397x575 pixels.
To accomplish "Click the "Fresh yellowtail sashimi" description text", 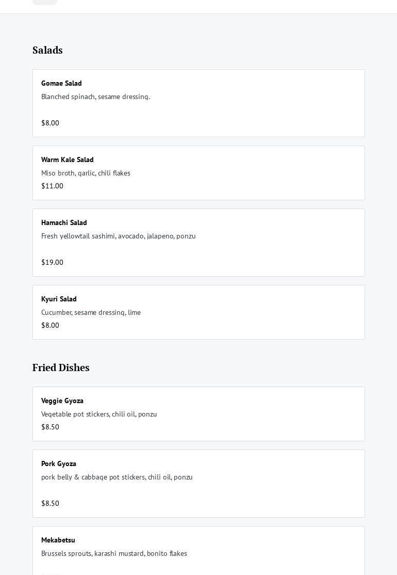I will click(x=118, y=236).
